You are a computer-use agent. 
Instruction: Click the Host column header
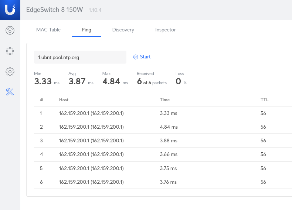(x=64, y=100)
